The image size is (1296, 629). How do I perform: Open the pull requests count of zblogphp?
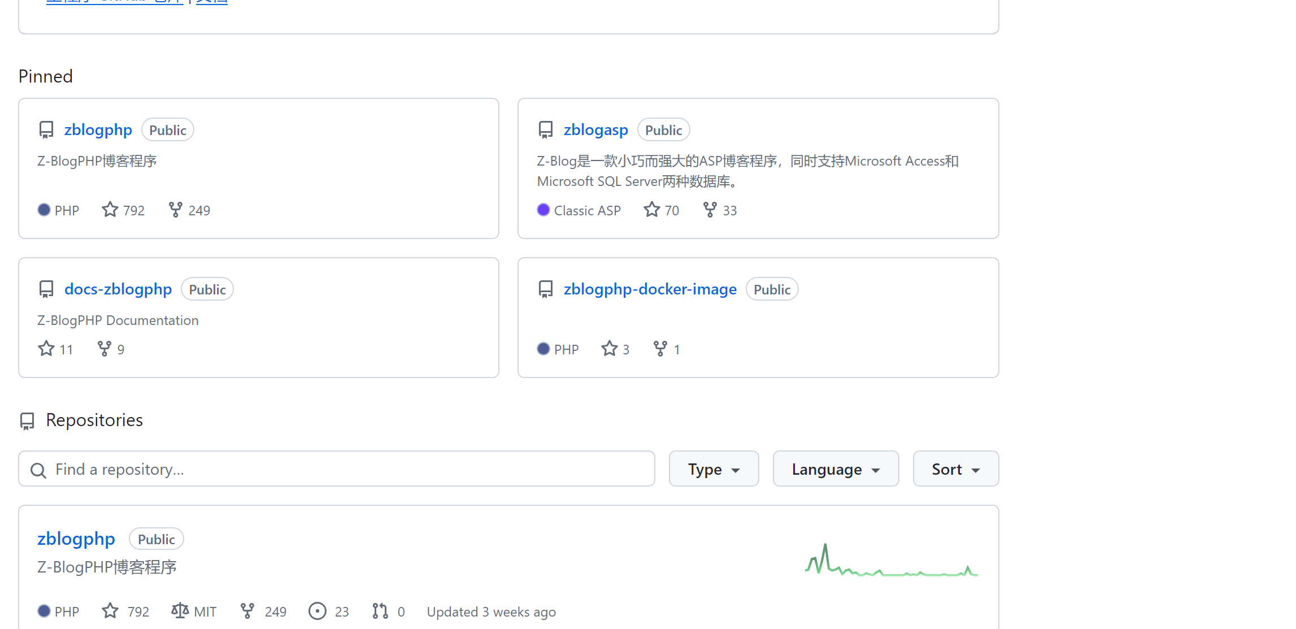[x=389, y=611]
